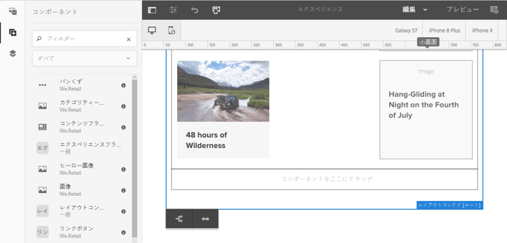This screenshot has height=243, width=507.
Task: Click the フィルター search input field
Action: point(84,38)
